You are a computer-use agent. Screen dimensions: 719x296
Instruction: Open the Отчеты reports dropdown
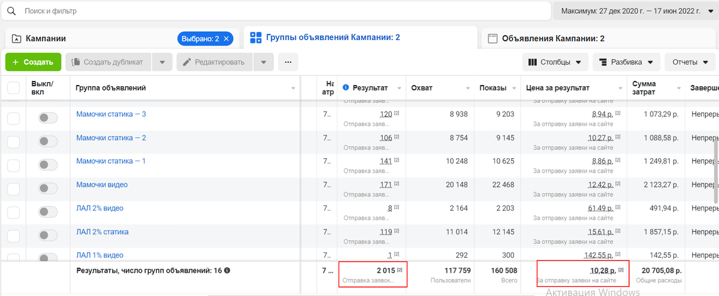pyautogui.click(x=690, y=62)
